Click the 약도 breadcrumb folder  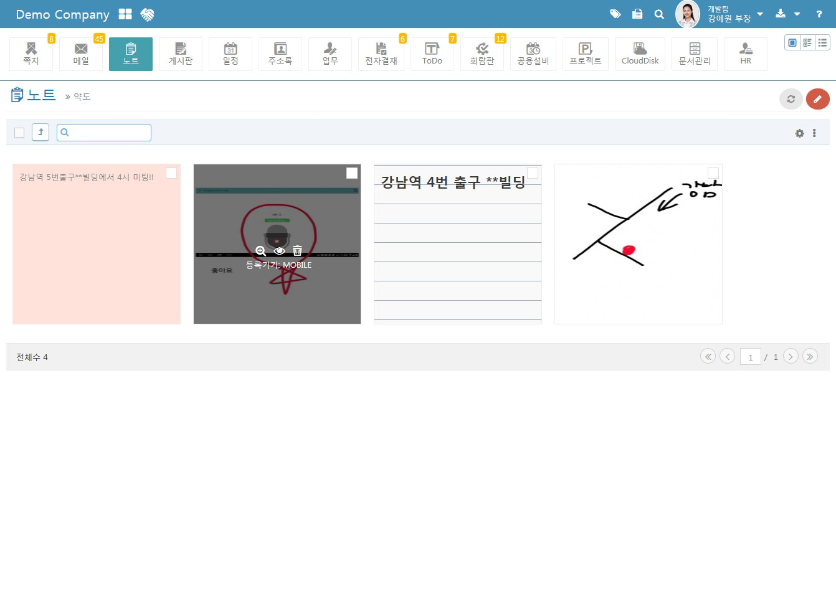(x=82, y=97)
